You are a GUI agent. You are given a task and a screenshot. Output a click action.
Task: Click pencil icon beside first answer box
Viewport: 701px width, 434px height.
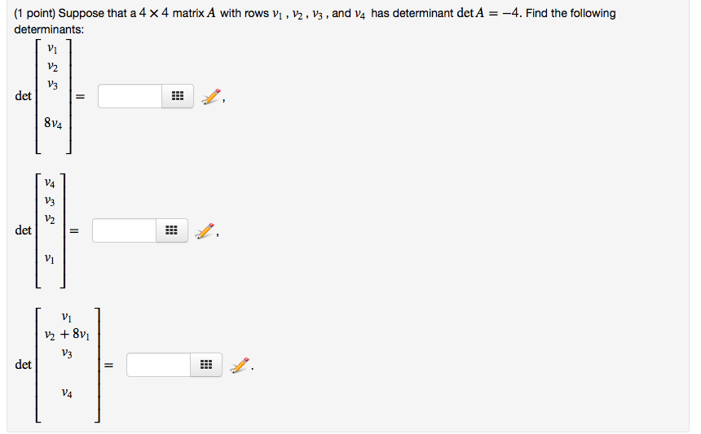click(x=211, y=96)
